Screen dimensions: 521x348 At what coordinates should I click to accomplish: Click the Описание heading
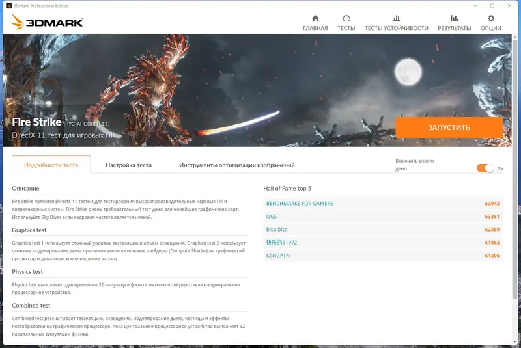pyautogui.click(x=25, y=189)
